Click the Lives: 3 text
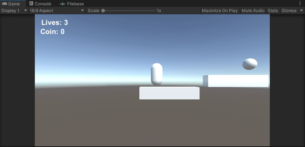The width and height of the screenshot is (305, 147). click(x=55, y=22)
